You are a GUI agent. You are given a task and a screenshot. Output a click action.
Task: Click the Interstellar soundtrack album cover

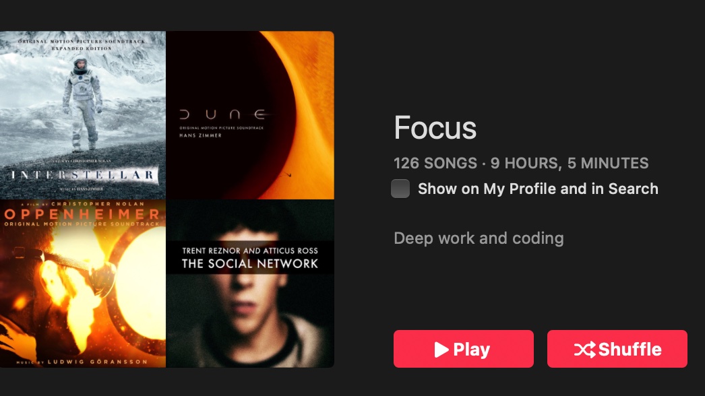(83, 115)
